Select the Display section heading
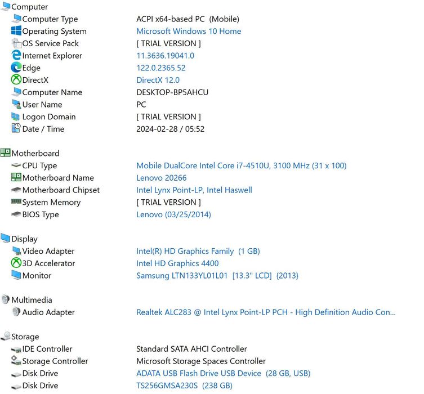 click(24, 239)
